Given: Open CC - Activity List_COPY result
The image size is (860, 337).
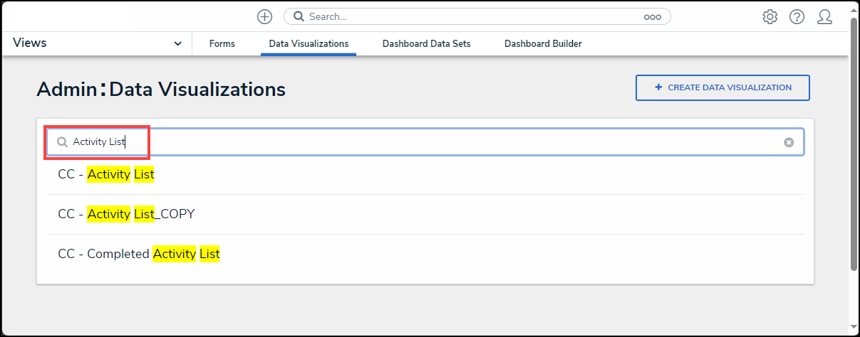Looking at the screenshot, I should [126, 214].
